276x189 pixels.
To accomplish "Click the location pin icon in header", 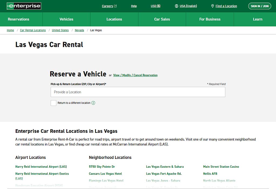I will tap(212, 6).
